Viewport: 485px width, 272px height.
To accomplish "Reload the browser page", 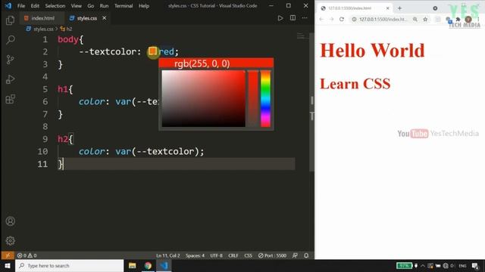I will pos(342,19).
